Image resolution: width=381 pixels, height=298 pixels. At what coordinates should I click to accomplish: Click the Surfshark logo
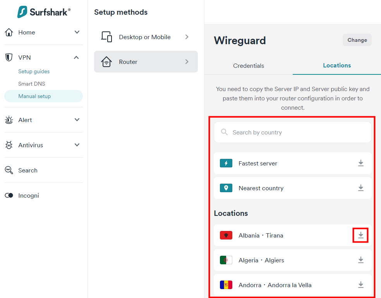click(44, 12)
